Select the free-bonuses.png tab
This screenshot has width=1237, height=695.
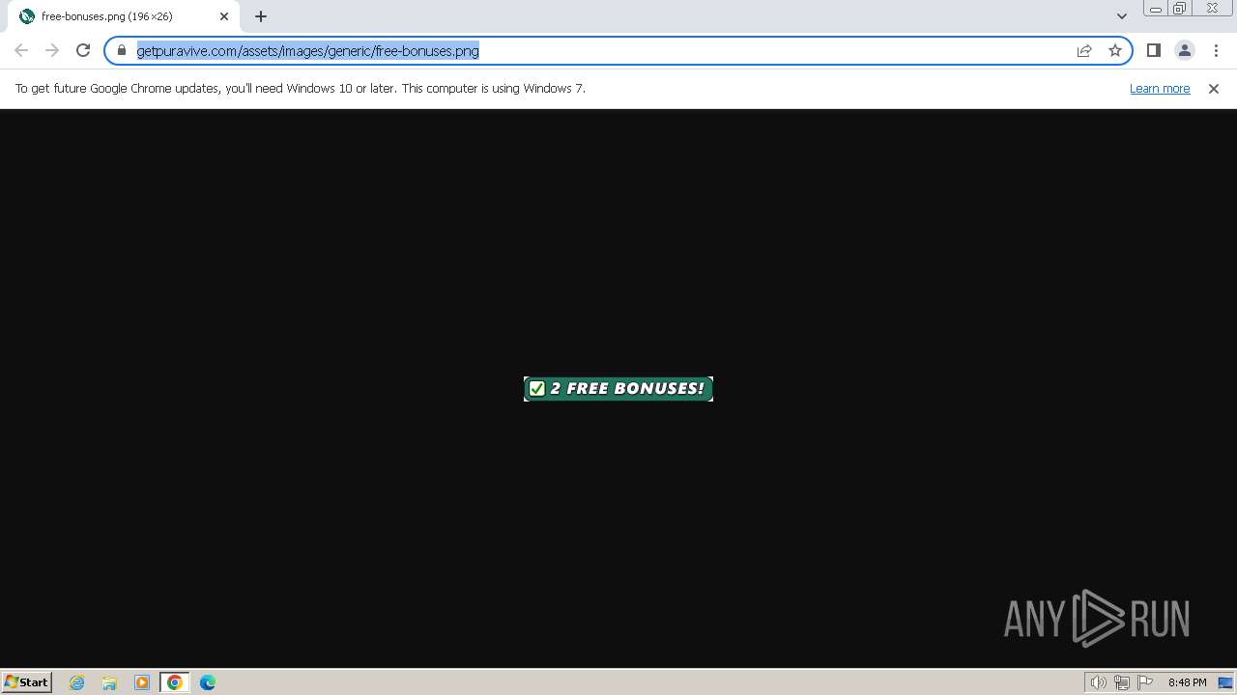[x=124, y=16]
